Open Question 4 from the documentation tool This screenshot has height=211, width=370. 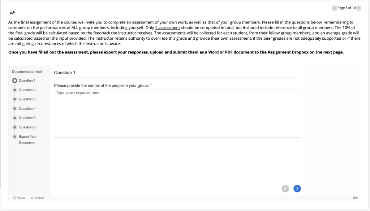[27, 109]
